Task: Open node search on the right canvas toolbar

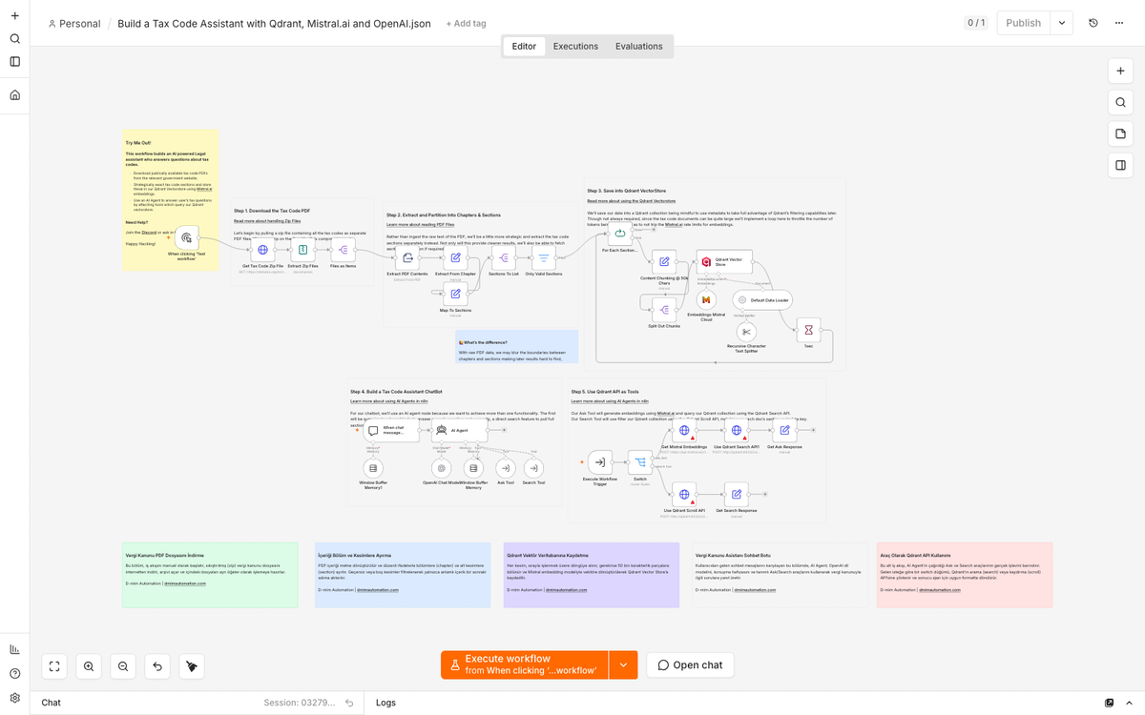Action: coord(1121,102)
